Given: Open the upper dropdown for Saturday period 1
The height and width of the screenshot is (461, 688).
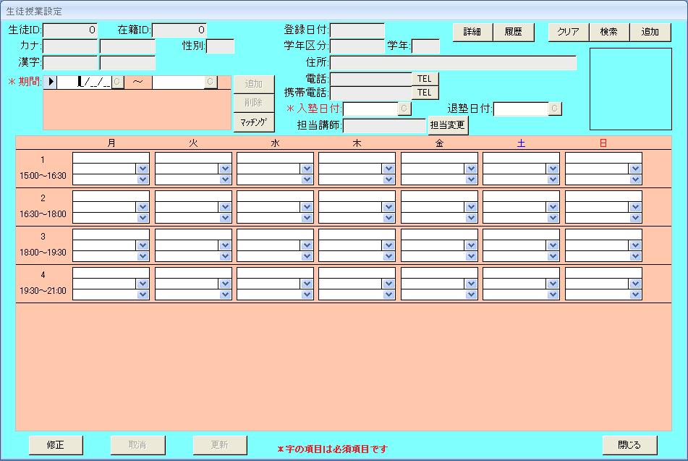Looking at the screenshot, I should coord(553,169).
